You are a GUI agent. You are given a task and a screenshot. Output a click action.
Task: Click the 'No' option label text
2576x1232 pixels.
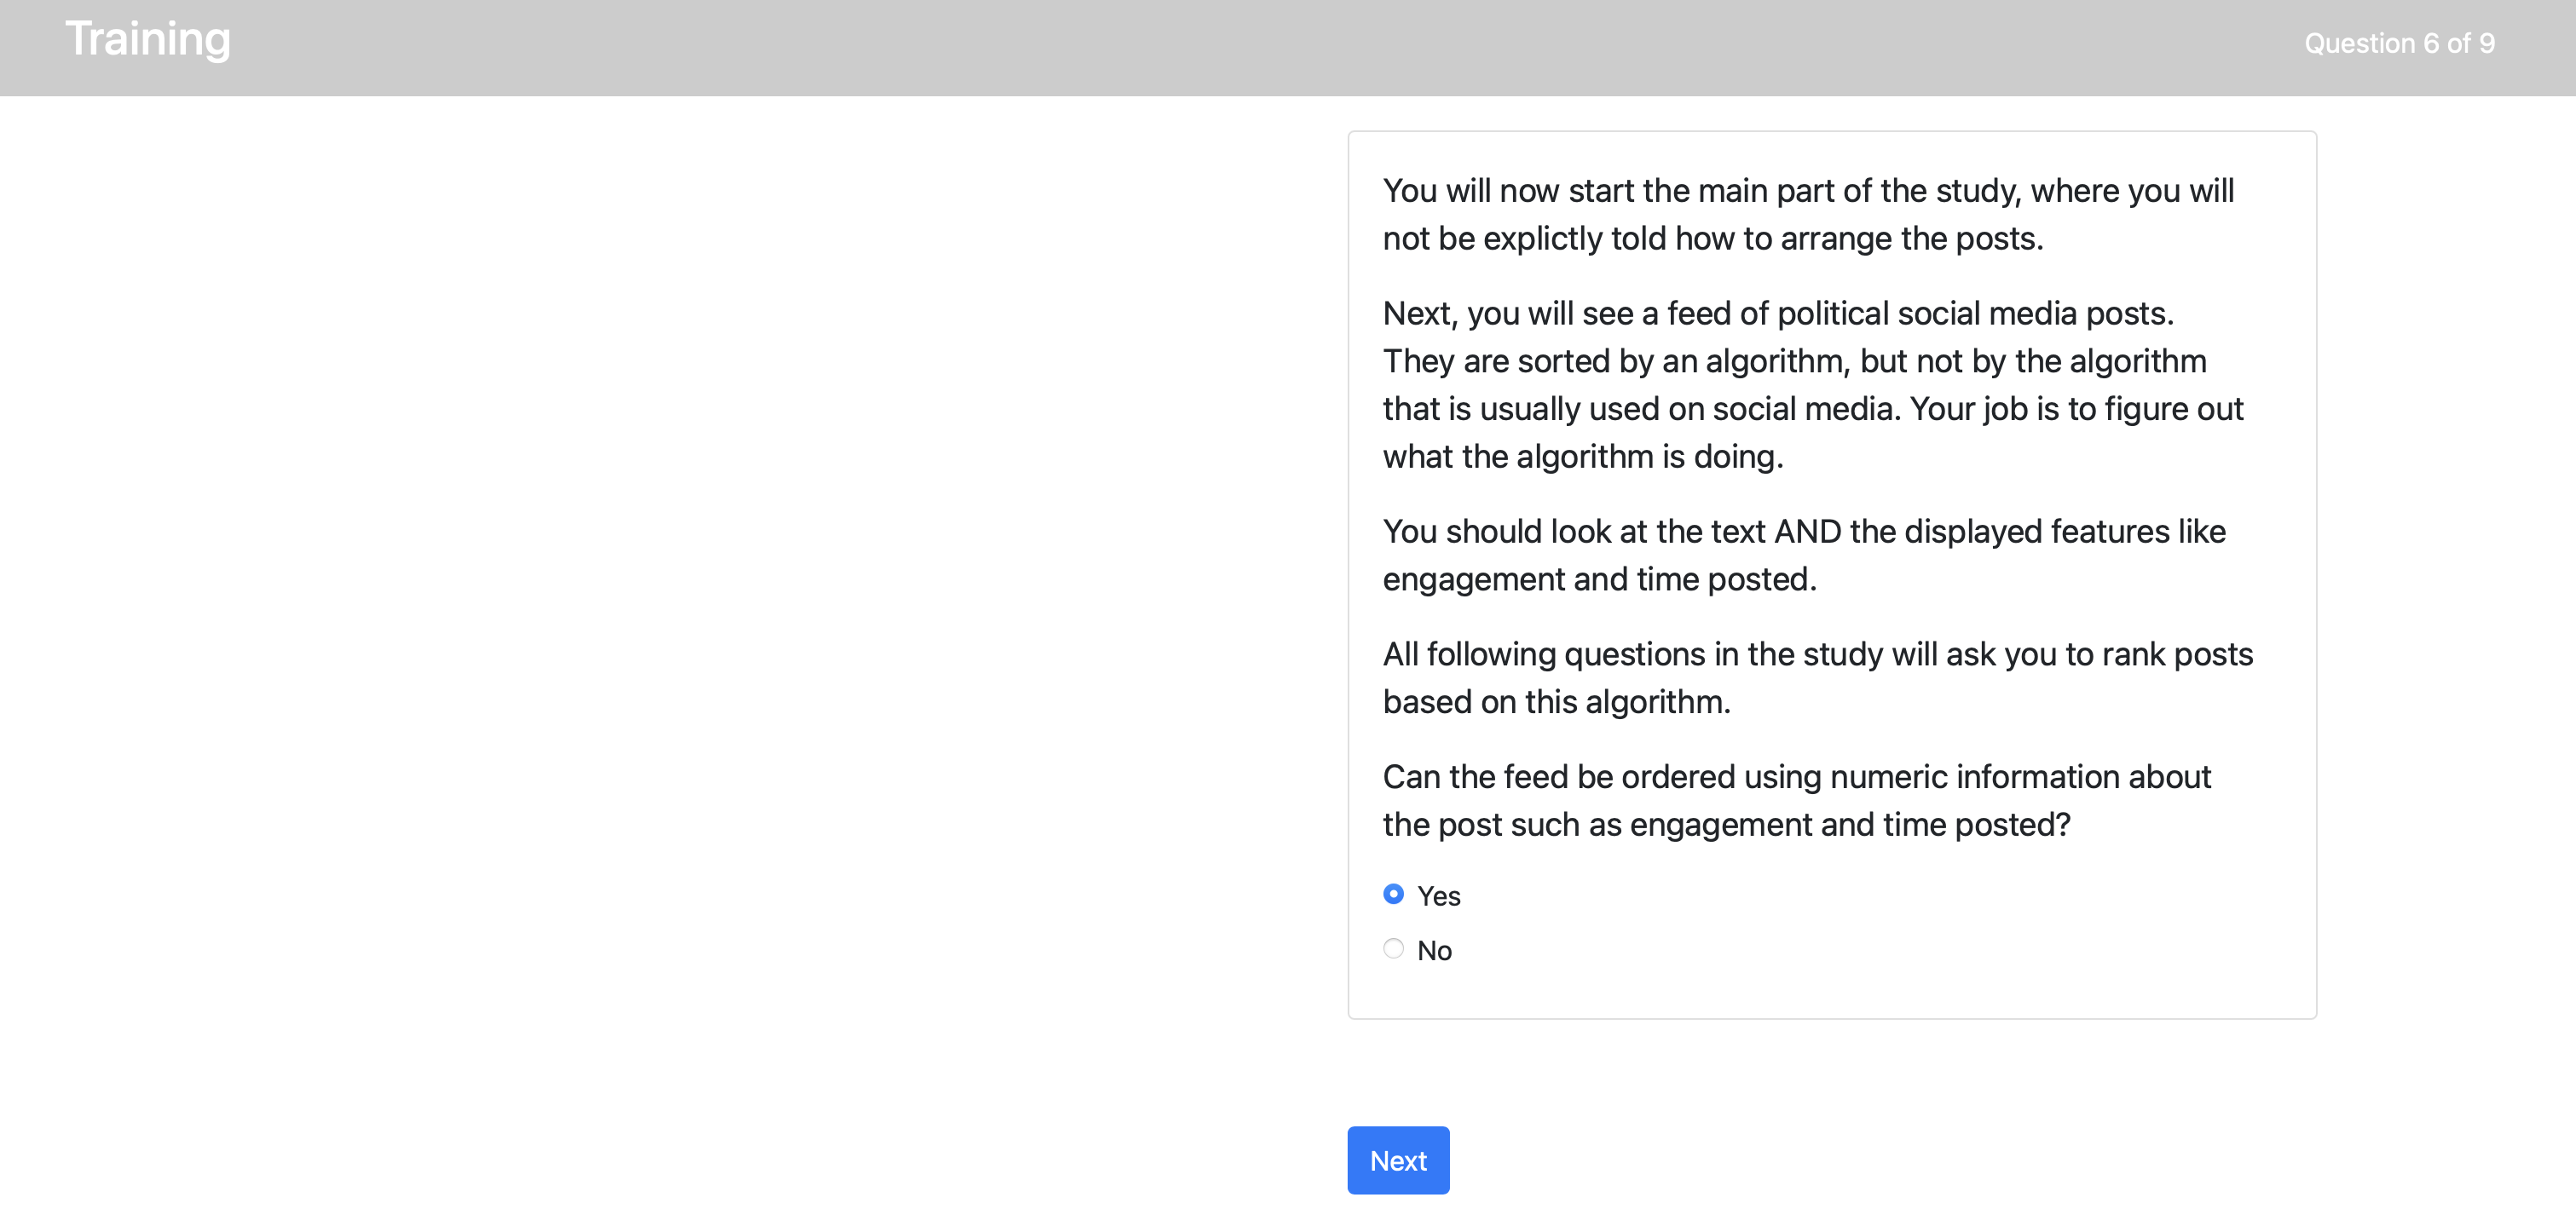click(1434, 950)
